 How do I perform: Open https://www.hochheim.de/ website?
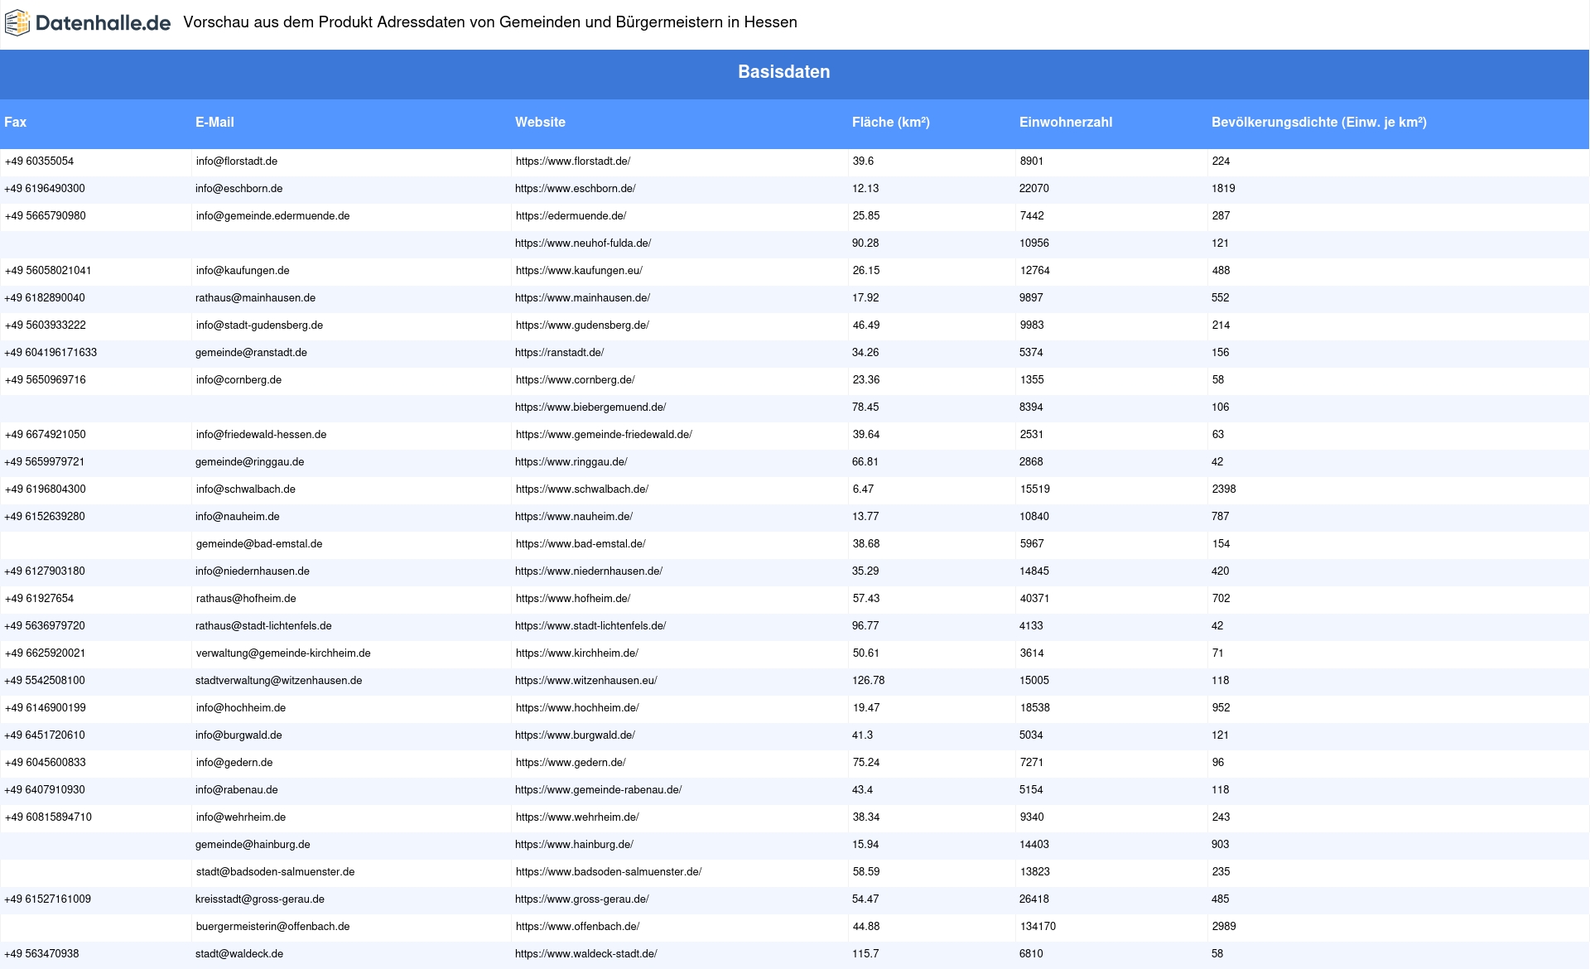point(577,708)
